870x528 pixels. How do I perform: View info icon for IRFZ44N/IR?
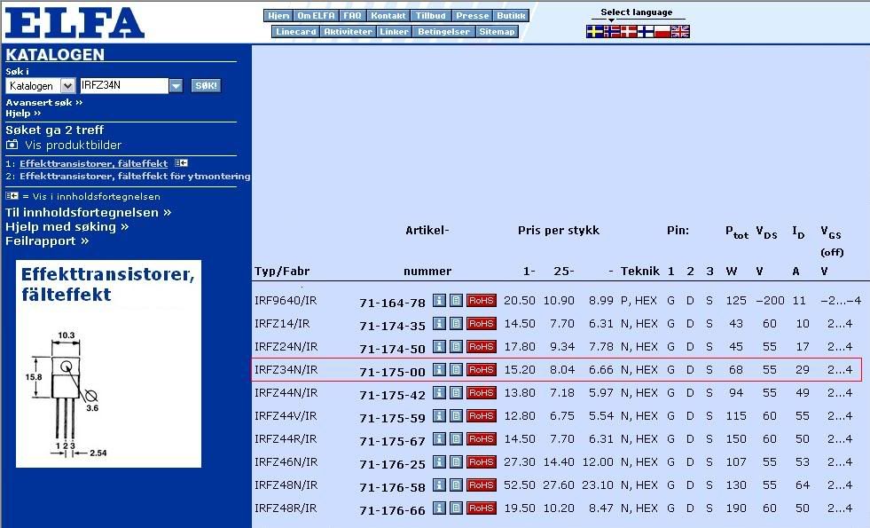[439, 392]
